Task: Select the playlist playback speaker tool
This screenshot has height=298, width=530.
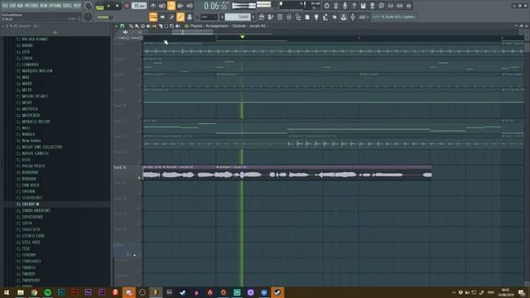Action: coord(177,26)
